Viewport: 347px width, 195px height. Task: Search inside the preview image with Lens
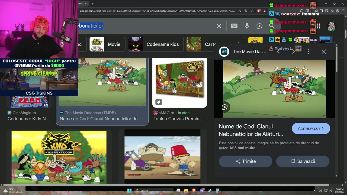(x=224, y=107)
